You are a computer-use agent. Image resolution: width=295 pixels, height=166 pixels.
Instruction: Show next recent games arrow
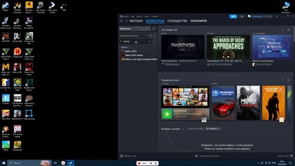point(288,80)
